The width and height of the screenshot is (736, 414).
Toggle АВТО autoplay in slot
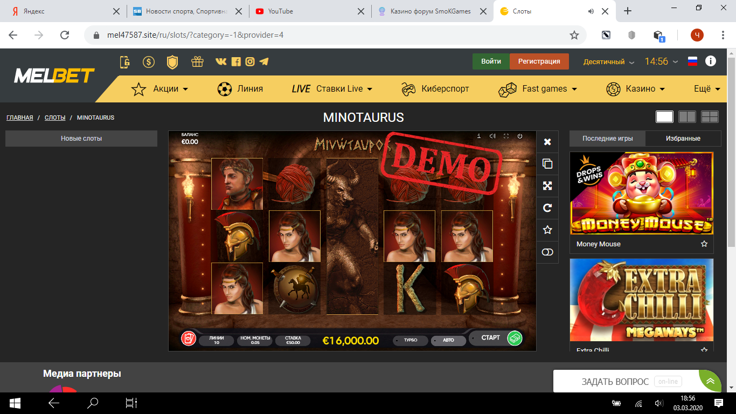tap(448, 341)
